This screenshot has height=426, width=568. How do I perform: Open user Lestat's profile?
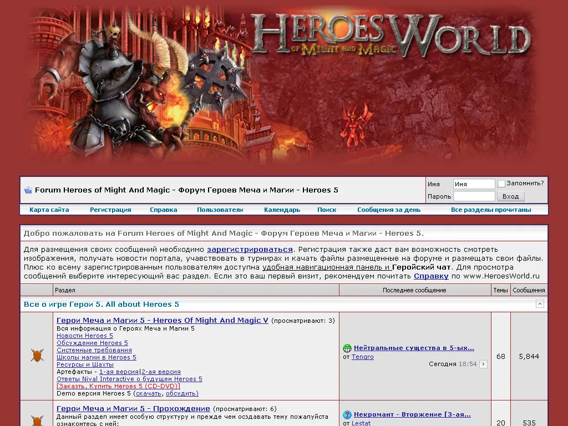(361, 423)
